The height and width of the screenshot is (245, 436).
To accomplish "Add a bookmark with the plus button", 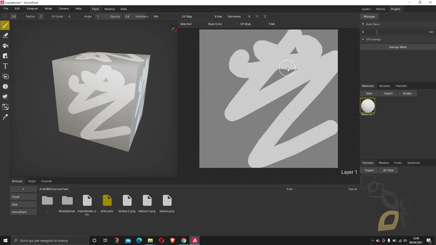I will click(23, 189).
